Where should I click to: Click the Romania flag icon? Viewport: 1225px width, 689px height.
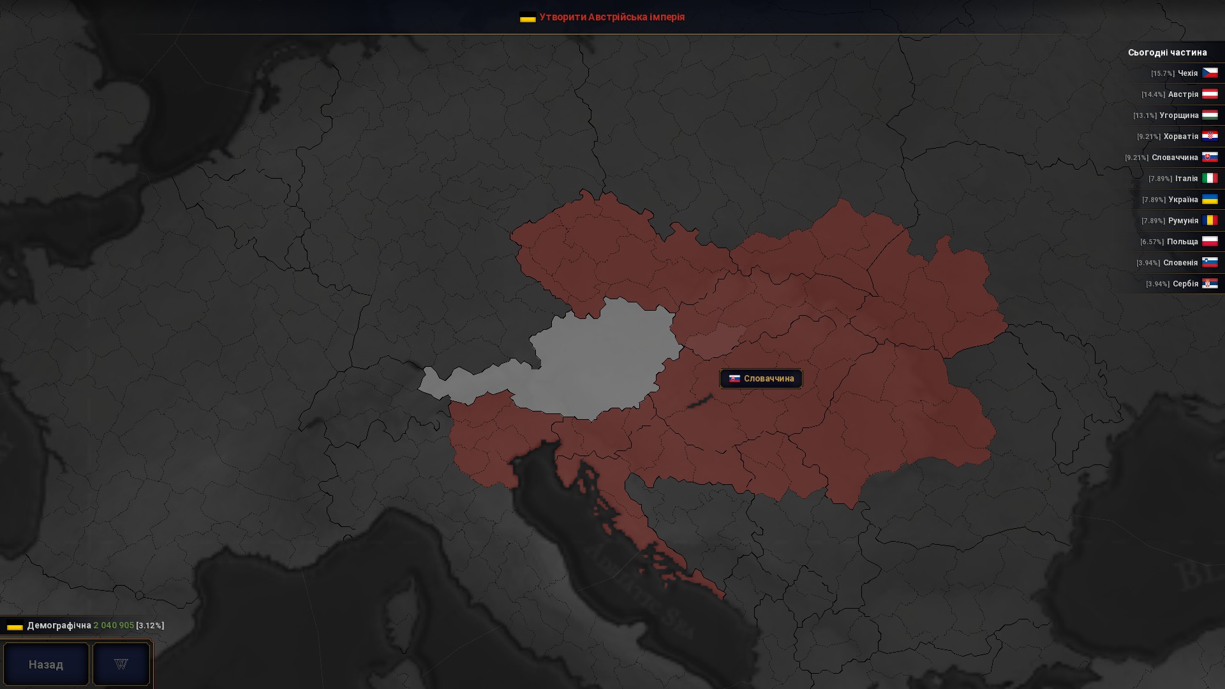point(1210,220)
